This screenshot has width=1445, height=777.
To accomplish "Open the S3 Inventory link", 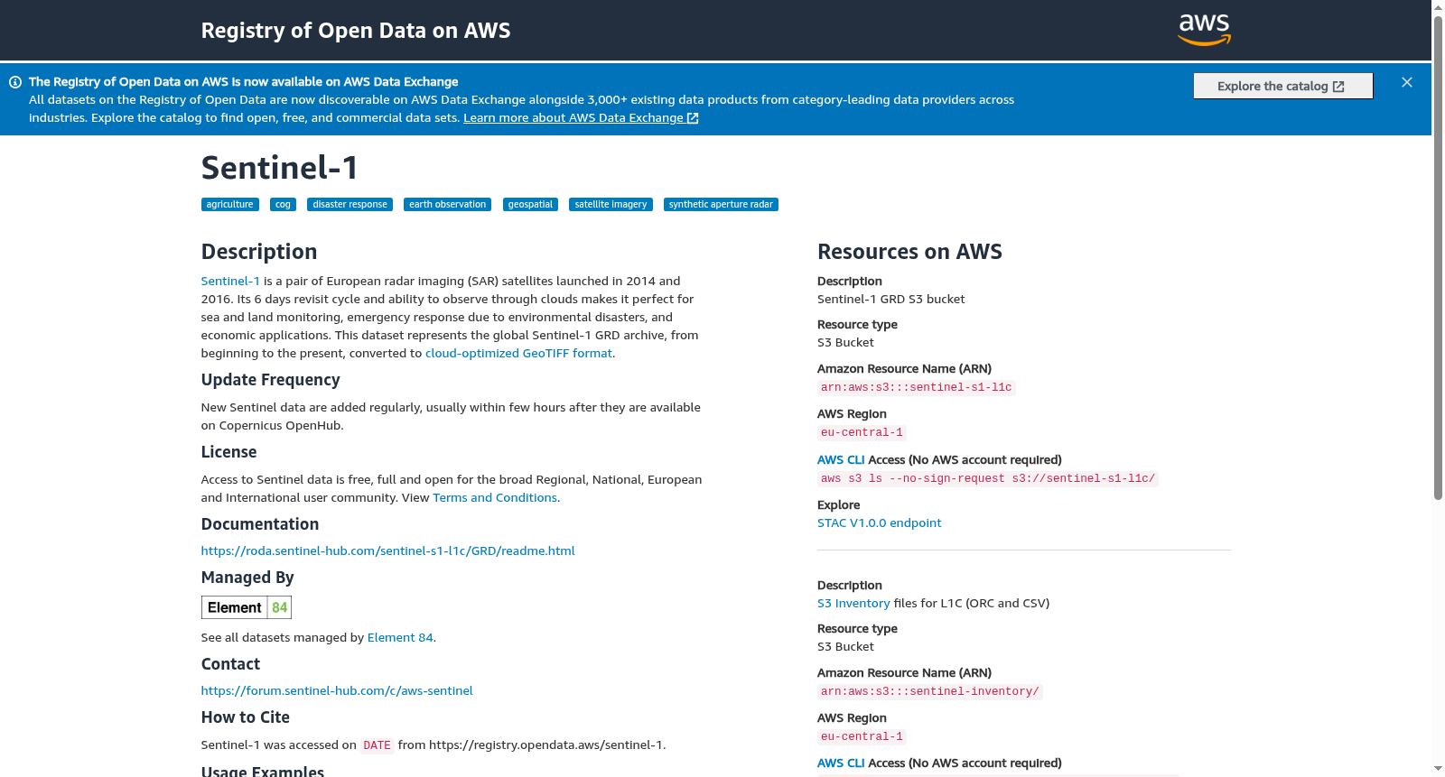I will [853, 604].
